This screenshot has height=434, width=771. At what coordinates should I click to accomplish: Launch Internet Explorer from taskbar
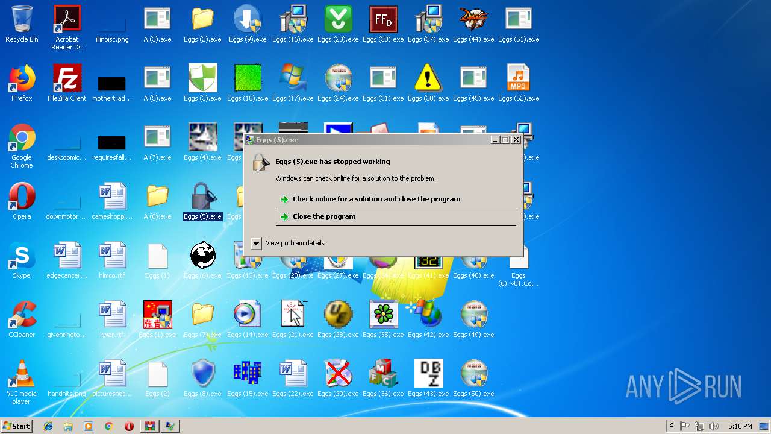48,426
